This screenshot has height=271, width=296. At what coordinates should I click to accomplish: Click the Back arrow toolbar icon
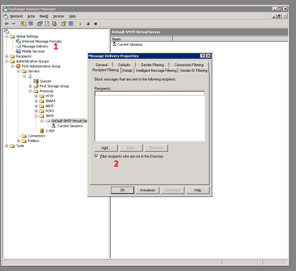[7, 24]
